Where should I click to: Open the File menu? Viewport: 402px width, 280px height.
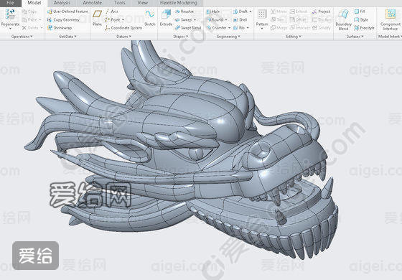pos(10,3)
